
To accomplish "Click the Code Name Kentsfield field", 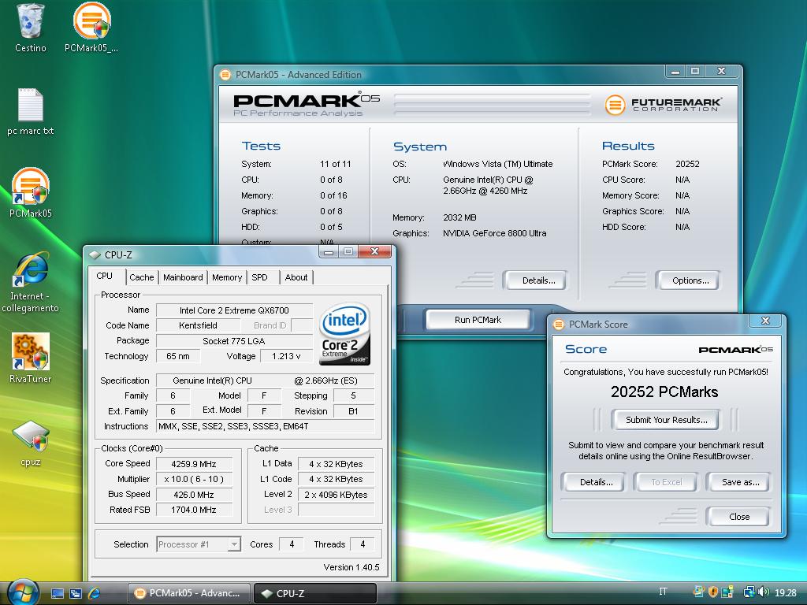I will click(198, 325).
